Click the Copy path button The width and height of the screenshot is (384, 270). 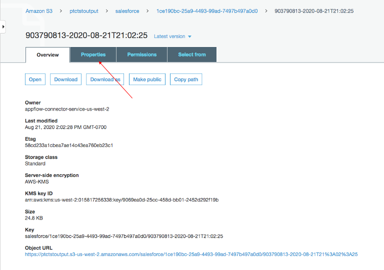186,79
